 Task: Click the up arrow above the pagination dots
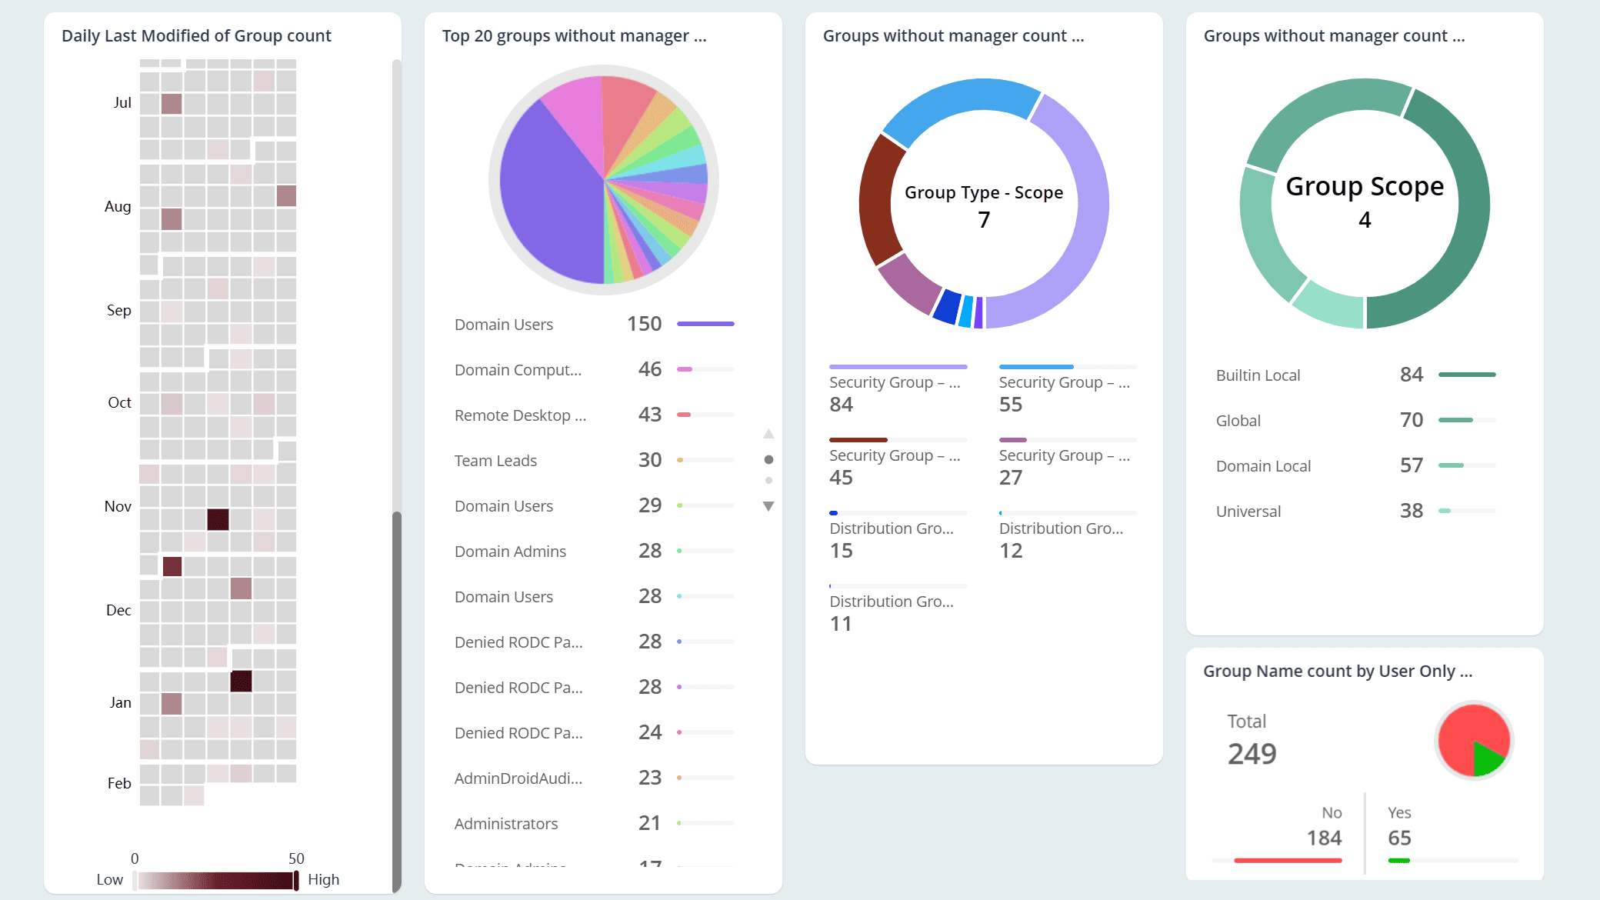(x=767, y=433)
